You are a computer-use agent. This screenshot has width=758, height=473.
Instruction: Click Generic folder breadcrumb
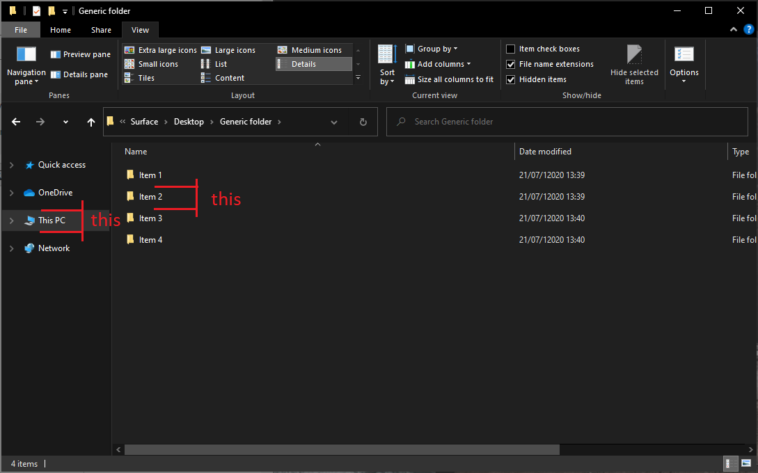pyautogui.click(x=246, y=122)
